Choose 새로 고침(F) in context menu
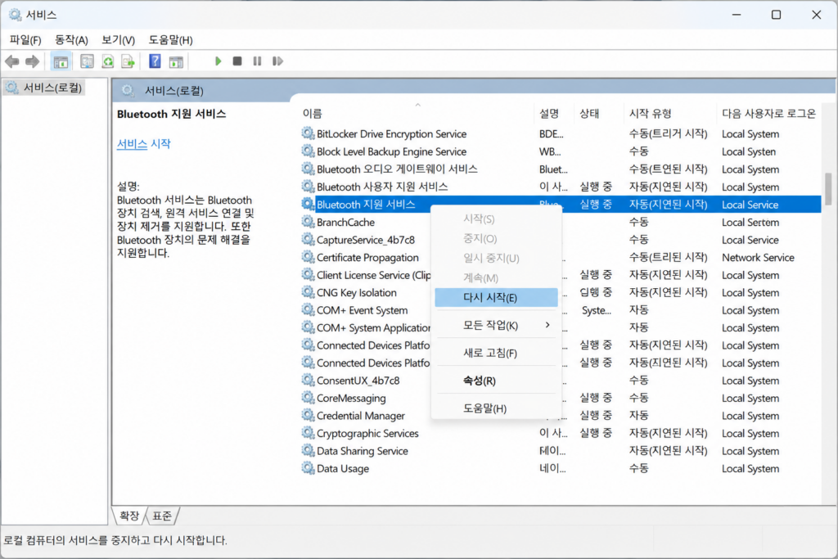 (496, 354)
